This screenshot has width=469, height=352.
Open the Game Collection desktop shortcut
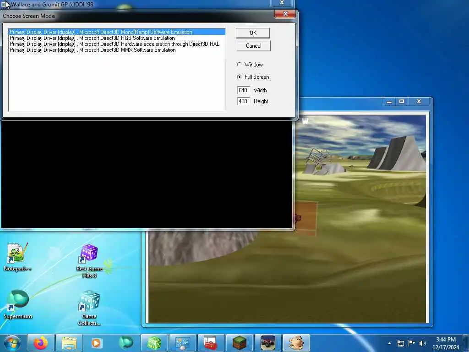(x=89, y=308)
